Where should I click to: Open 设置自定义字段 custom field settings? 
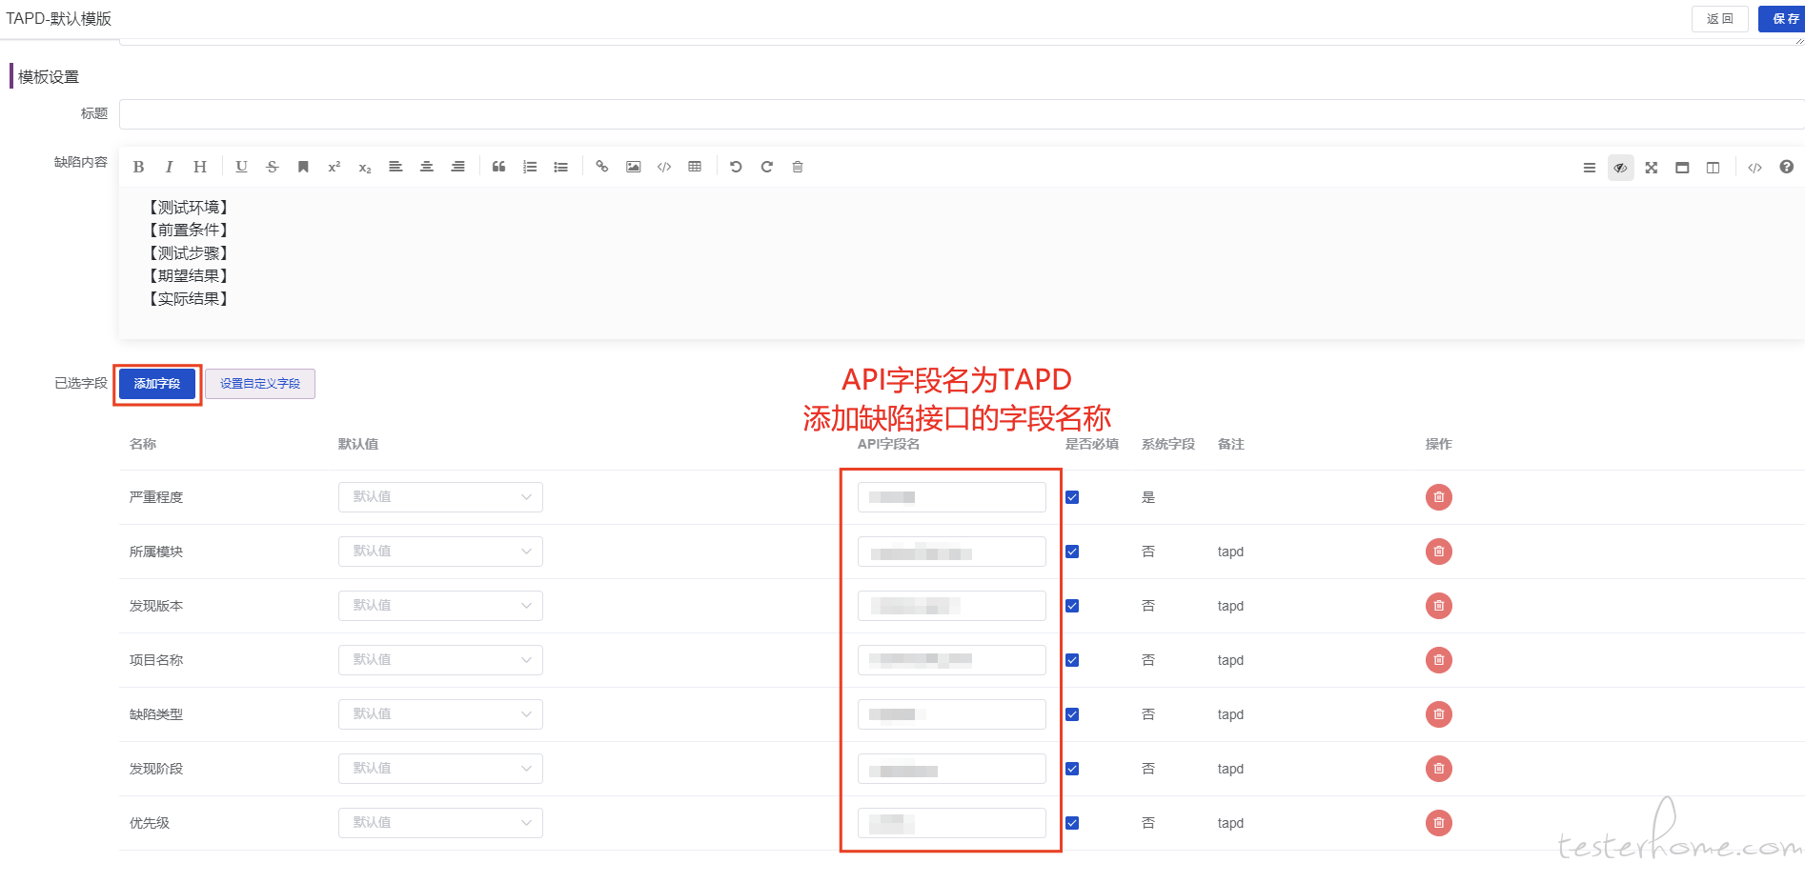tap(260, 384)
